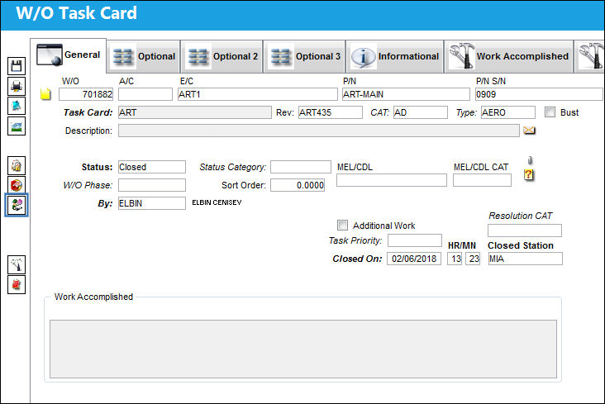Click the yellow note icon beside W/O
This screenshot has width=605, height=404.
coord(45,93)
